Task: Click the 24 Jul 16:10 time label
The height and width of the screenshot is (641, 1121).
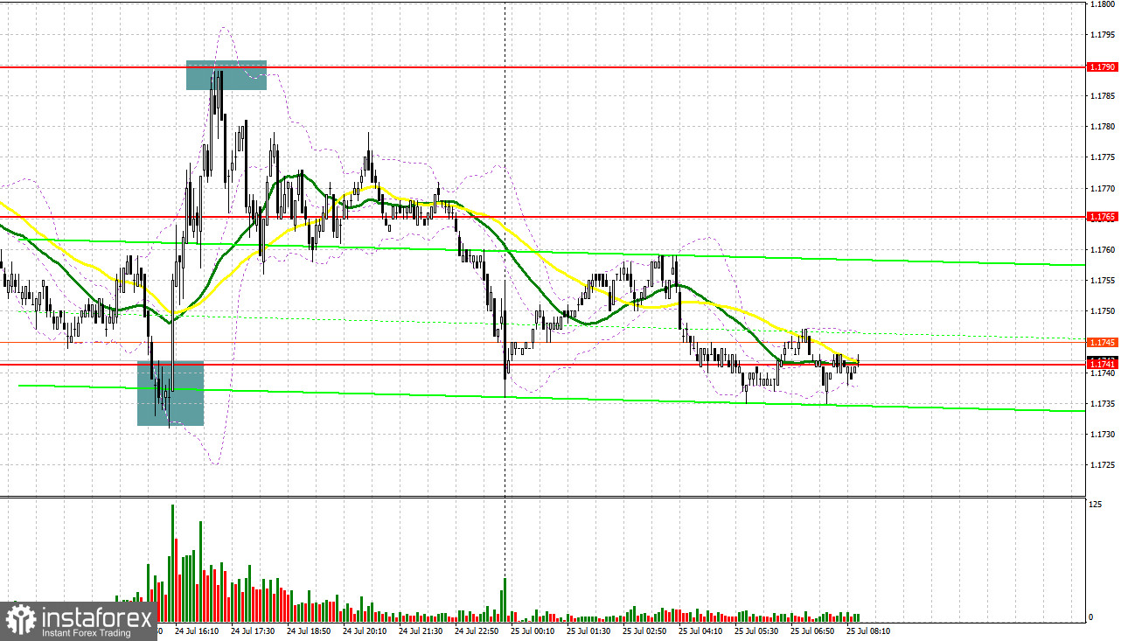Action: pos(197,630)
